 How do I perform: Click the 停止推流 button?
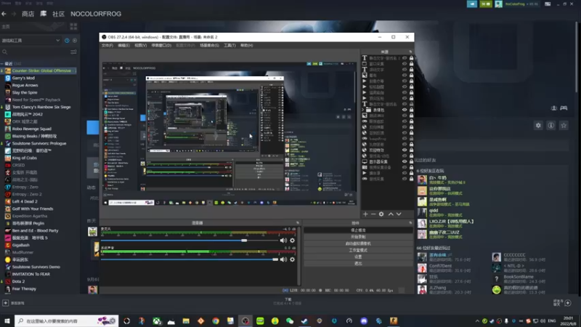358,230
